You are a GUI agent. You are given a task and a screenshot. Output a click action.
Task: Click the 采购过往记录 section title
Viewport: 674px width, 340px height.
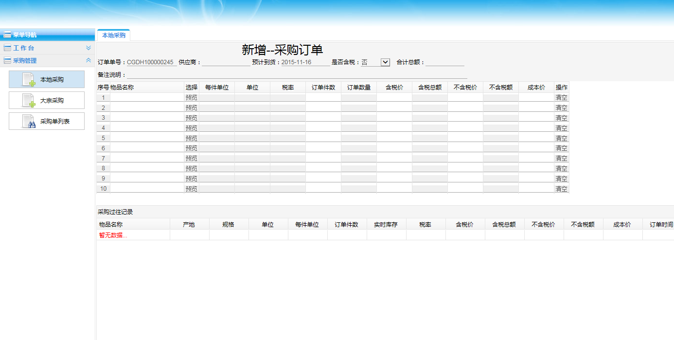[x=115, y=212]
